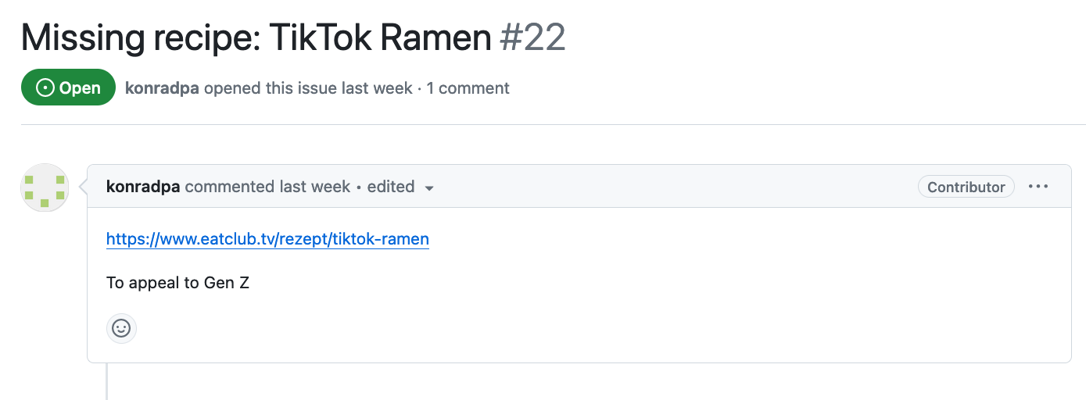Open the emoji reaction picker smiley

point(121,328)
